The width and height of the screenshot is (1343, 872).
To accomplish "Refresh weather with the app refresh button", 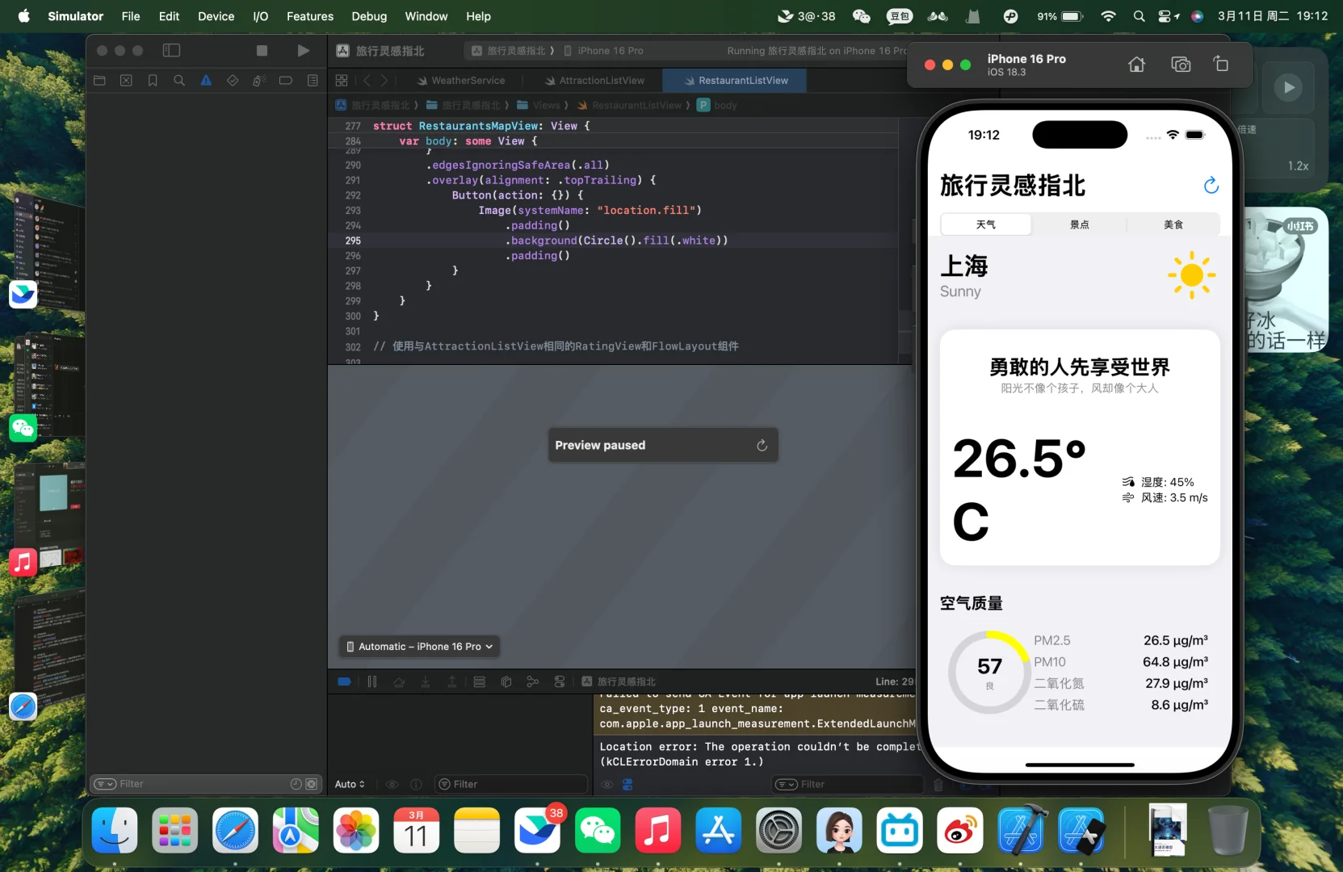I will click(x=1211, y=185).
